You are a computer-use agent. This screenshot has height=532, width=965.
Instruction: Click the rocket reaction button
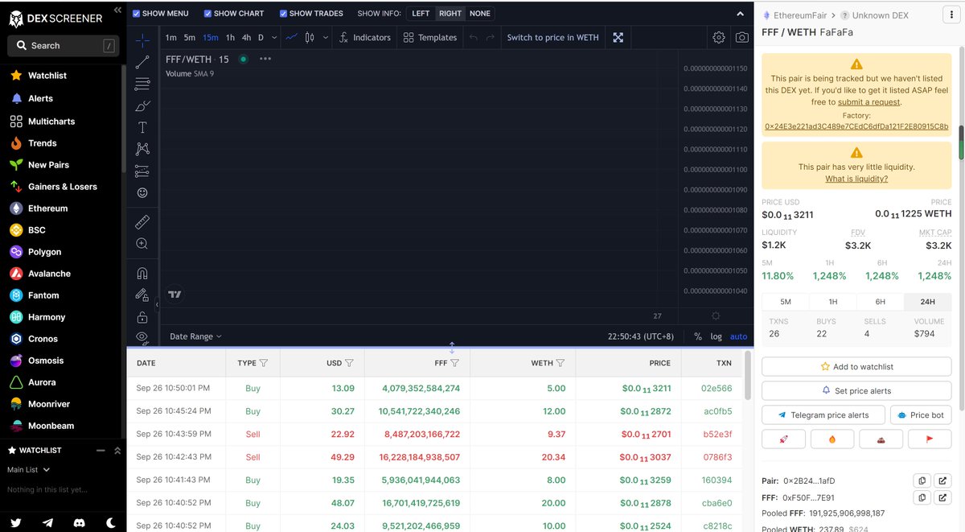click(783, 439)
